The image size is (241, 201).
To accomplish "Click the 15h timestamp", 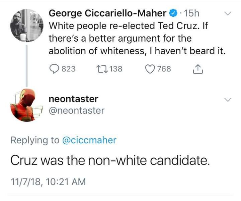I will click(x=192, y=13).
